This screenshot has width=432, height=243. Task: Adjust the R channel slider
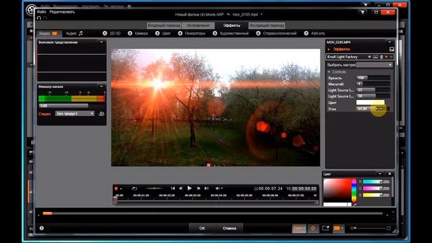373,182
